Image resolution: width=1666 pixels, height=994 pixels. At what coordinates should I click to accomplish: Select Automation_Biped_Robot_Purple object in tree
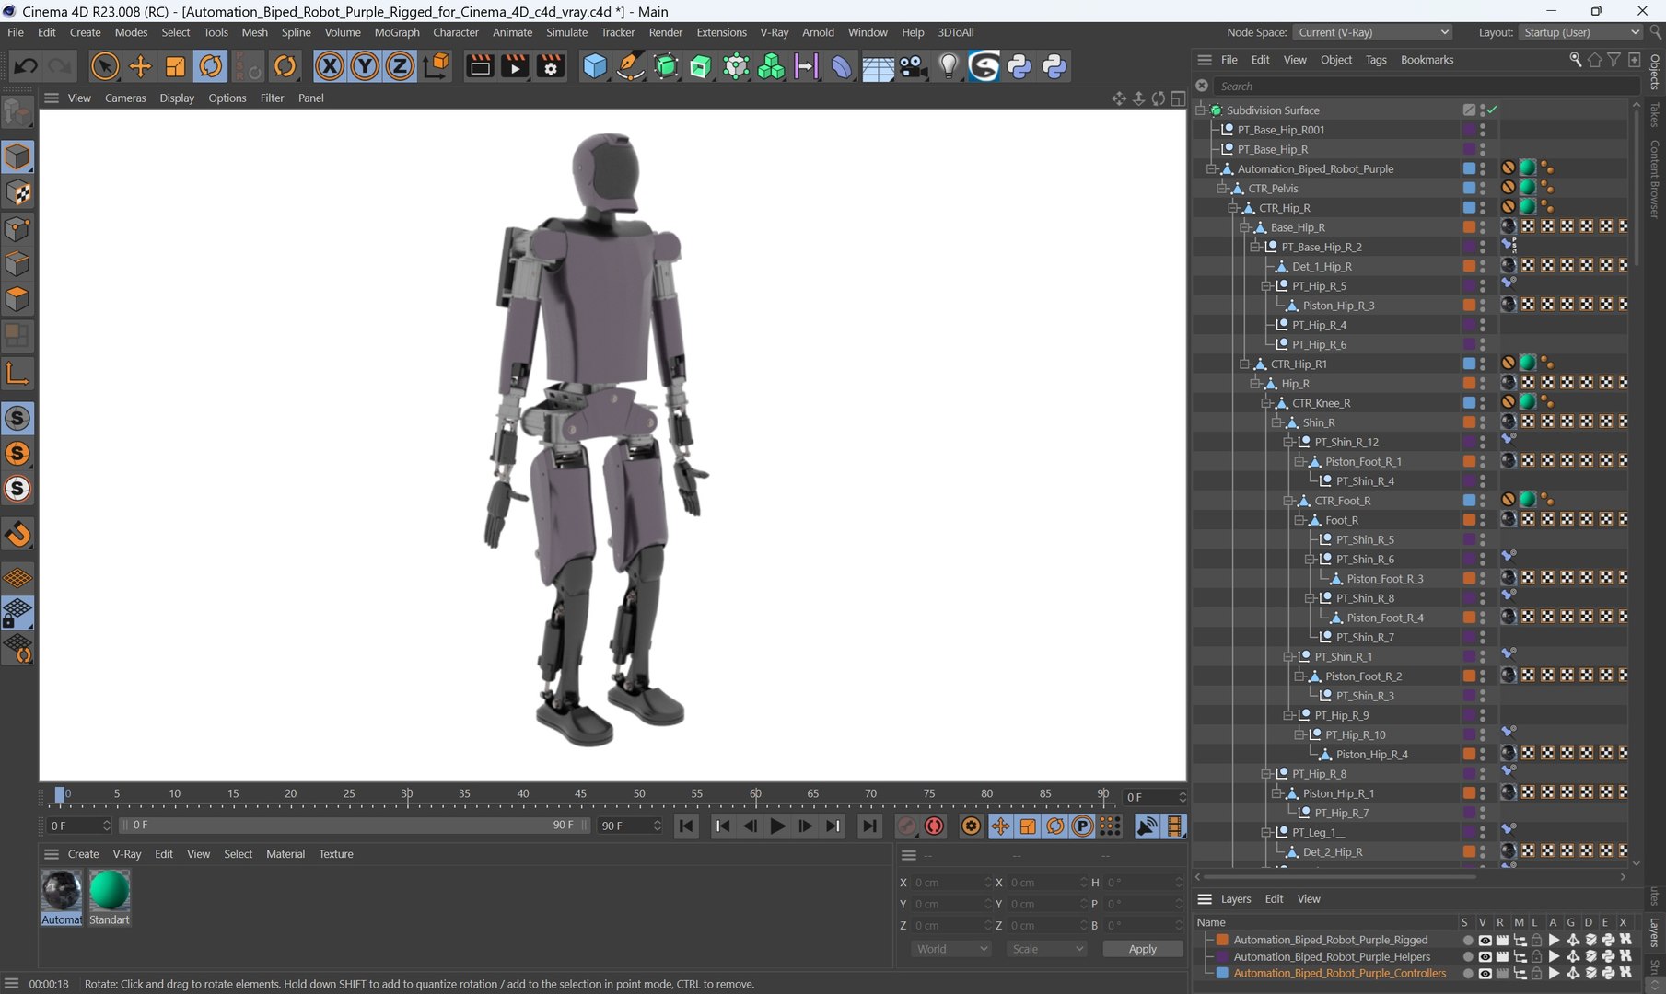coord(1315,169)
